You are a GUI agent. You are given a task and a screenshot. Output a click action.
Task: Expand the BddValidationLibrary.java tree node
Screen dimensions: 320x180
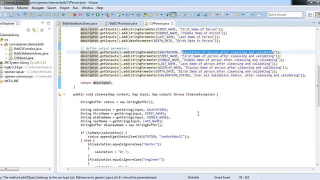click(6, 53)
